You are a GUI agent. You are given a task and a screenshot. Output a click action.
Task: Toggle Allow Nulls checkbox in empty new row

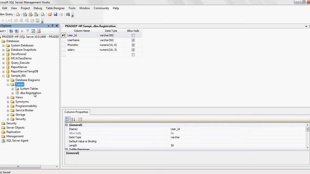click(133, 55)
